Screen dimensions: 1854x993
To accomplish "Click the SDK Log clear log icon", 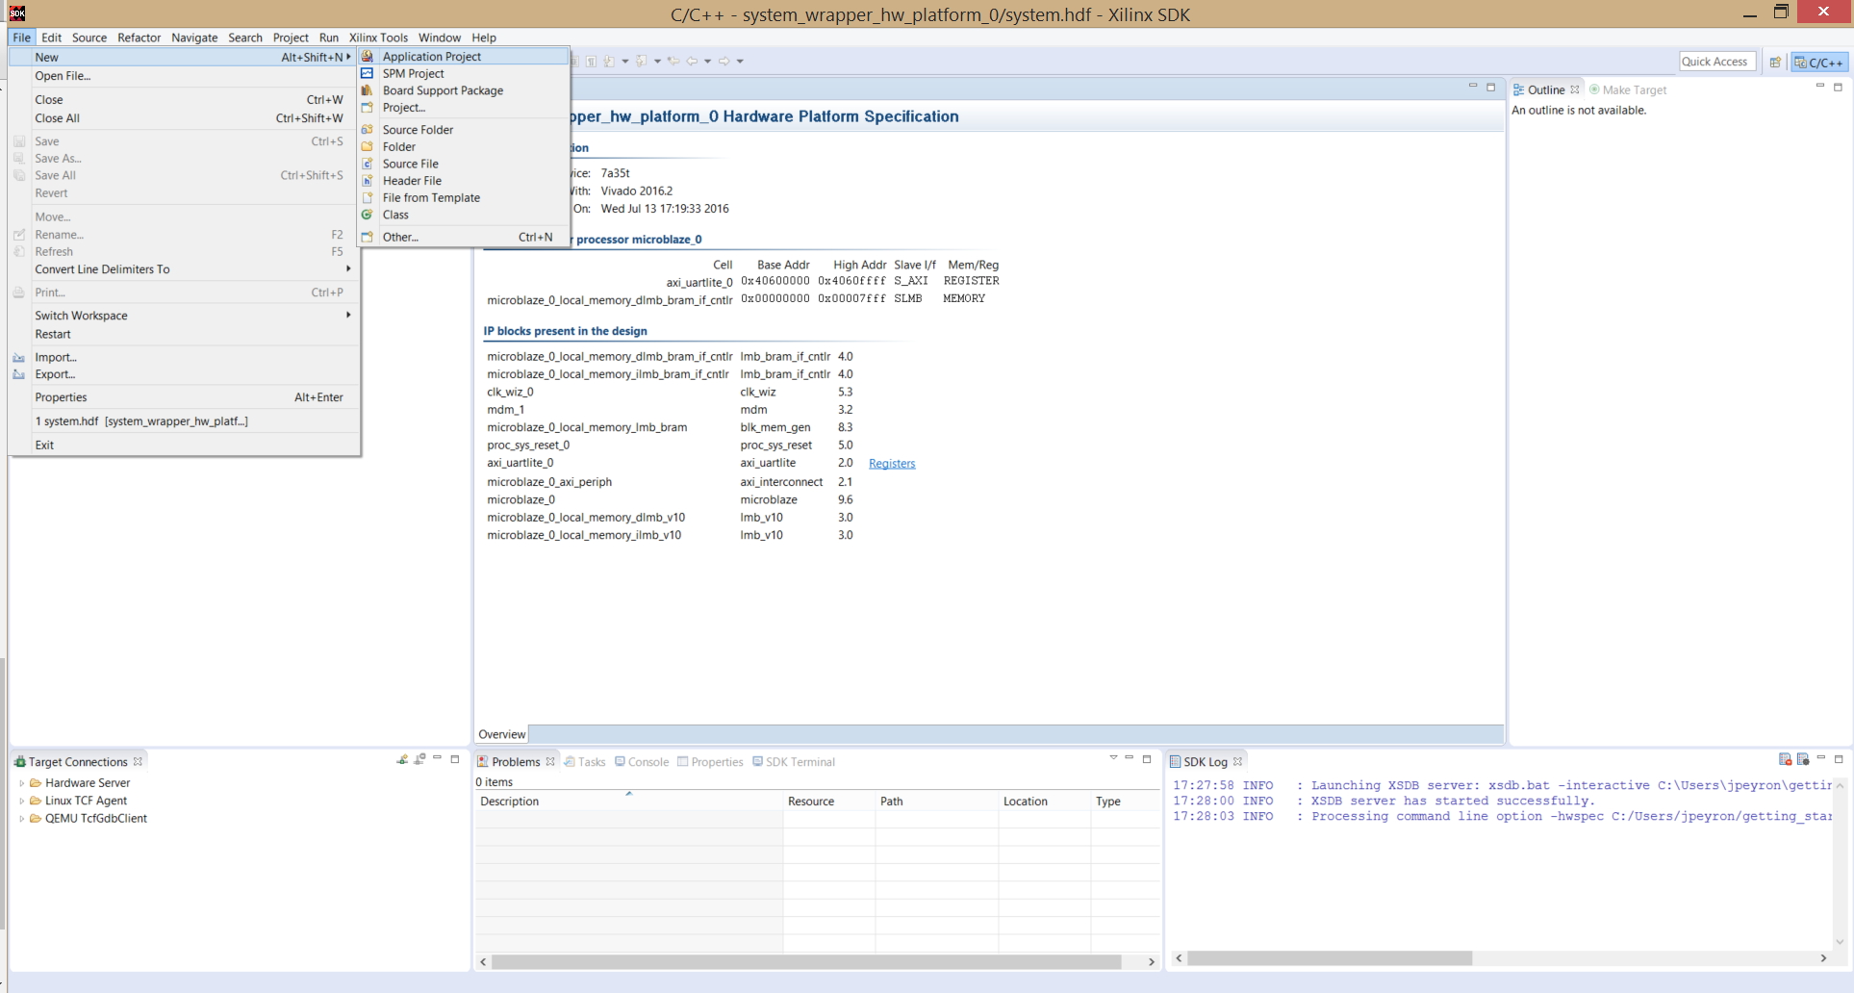I will tap(1785, 760).
